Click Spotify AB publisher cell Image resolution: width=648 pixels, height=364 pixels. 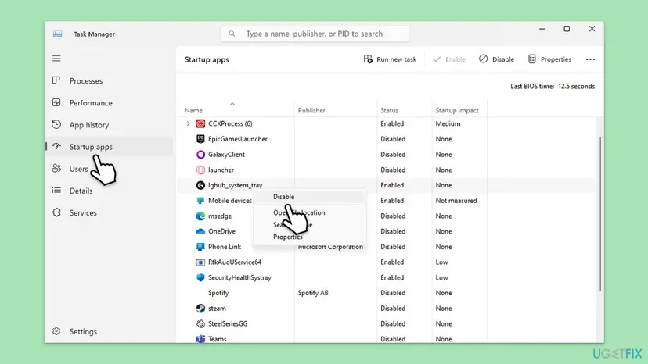(313, 293)
